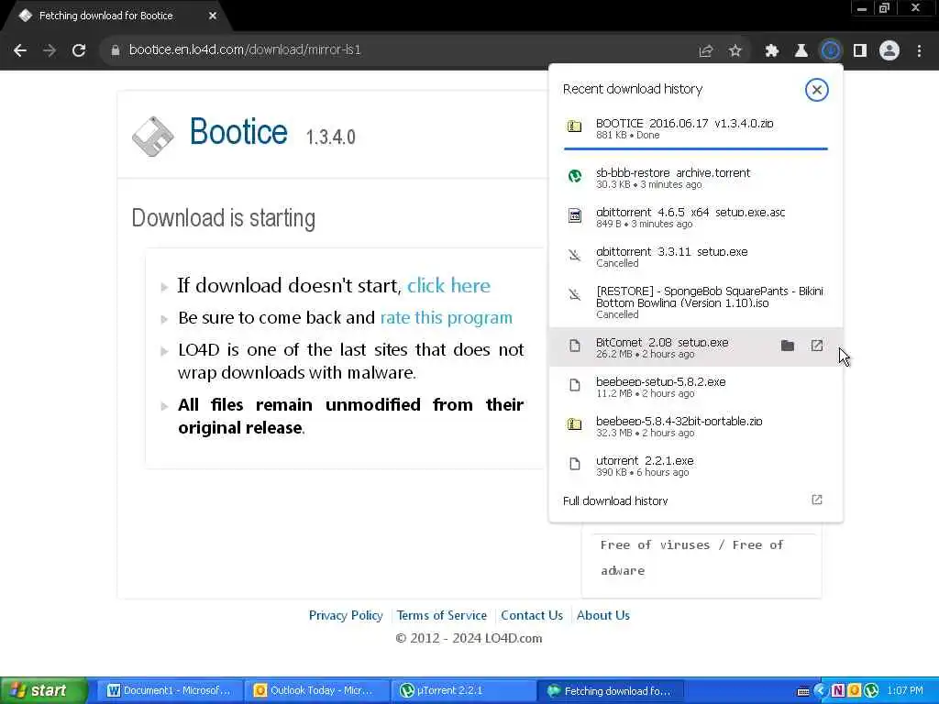Click the qbittorrent asc file icon
Viewport: 939px width, 704px height.
point(574,215)
